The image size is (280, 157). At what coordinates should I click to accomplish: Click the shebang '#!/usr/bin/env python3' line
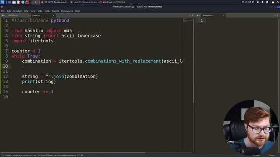coord(40,20)
